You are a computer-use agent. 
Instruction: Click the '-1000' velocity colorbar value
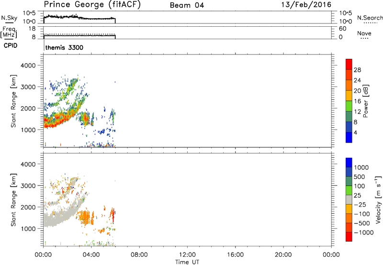[x=363, y=232]
